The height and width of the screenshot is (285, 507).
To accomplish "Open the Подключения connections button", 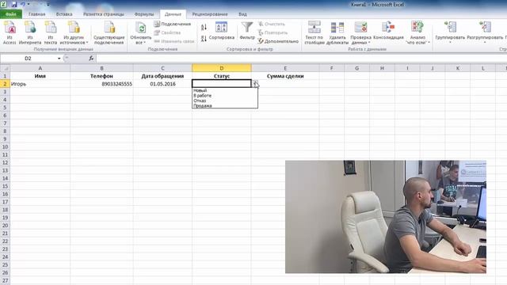I will coord(173,24).
